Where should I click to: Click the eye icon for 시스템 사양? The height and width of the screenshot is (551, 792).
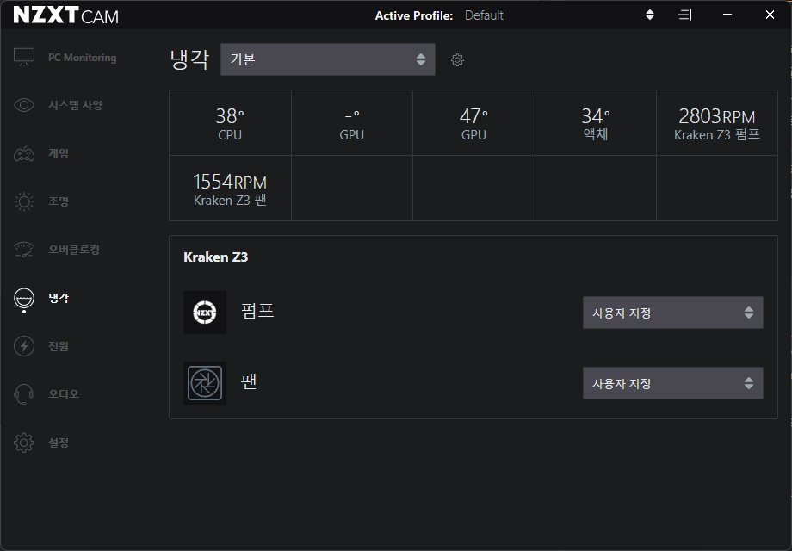tap(24, 105)
